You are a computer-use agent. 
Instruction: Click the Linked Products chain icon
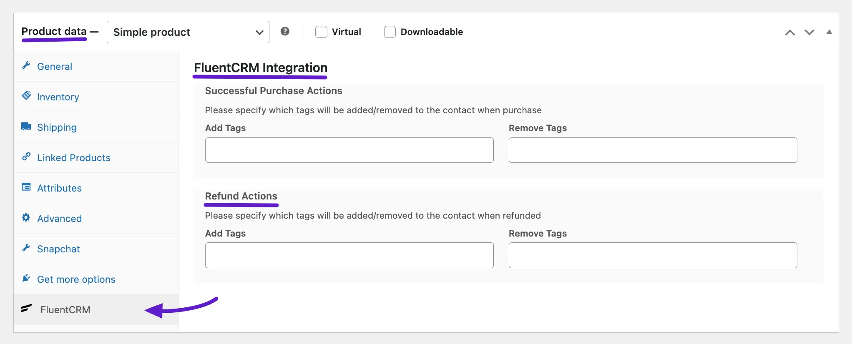(x=26, y=157)
